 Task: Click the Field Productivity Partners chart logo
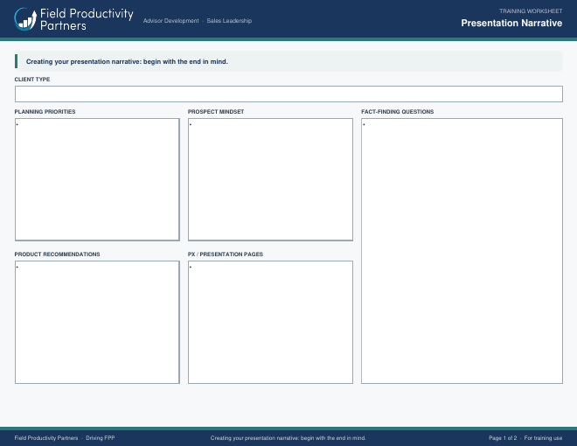(x=25, y=19)
